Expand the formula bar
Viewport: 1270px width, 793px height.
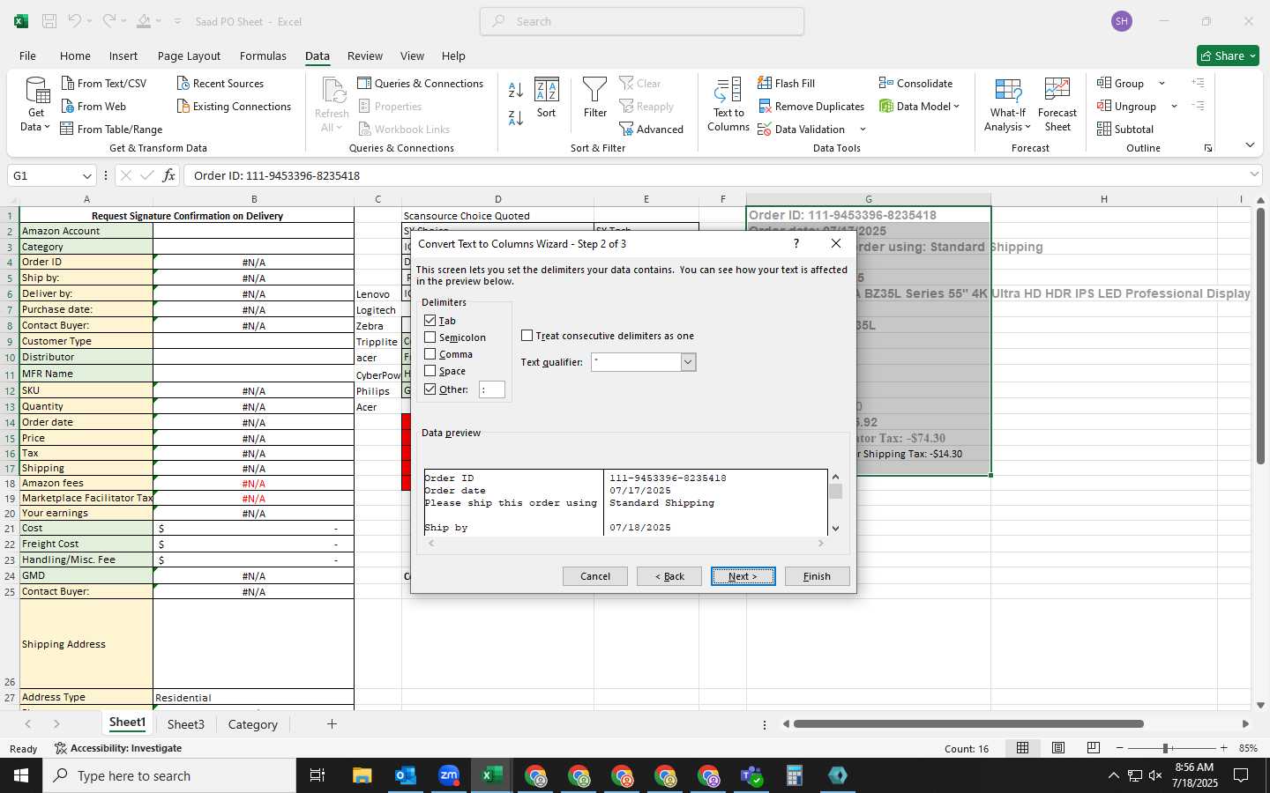(1254, 175)
